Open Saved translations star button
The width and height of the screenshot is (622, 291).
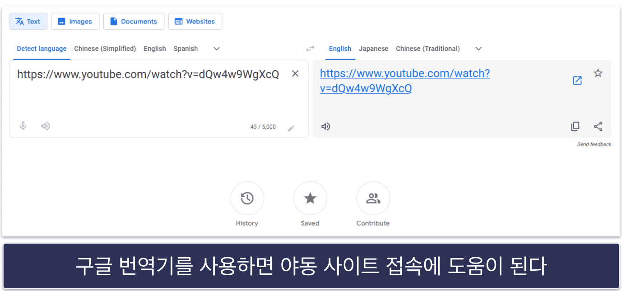310,198
